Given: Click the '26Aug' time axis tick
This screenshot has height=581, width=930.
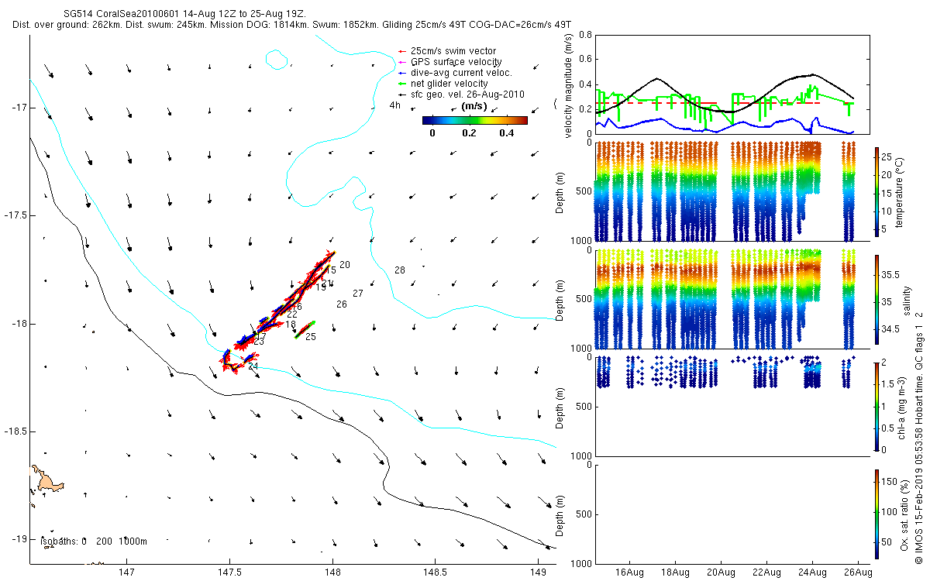Looking at the screenshot, I should click(x=857, y=572).
